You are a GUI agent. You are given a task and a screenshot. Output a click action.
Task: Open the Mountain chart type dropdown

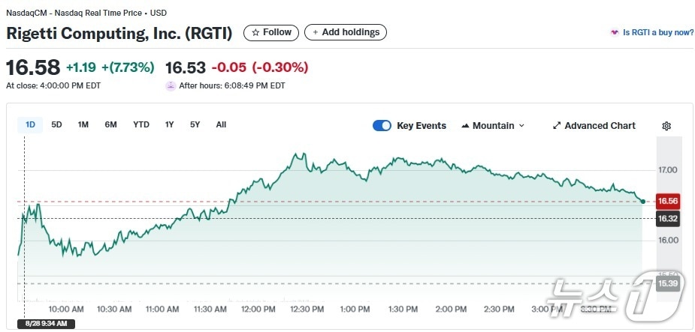coord(493,126)
